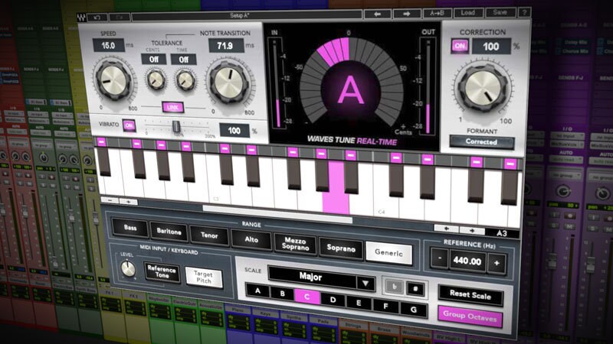The image size is (613, 344).
Task: Load the next preset with the right arrow
Action: [x=407, y=14]
